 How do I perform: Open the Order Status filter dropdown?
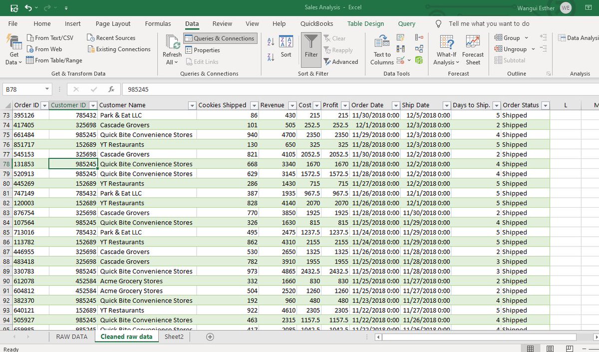coord(545,106)
